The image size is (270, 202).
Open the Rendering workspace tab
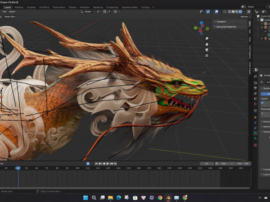click(98, 7)
